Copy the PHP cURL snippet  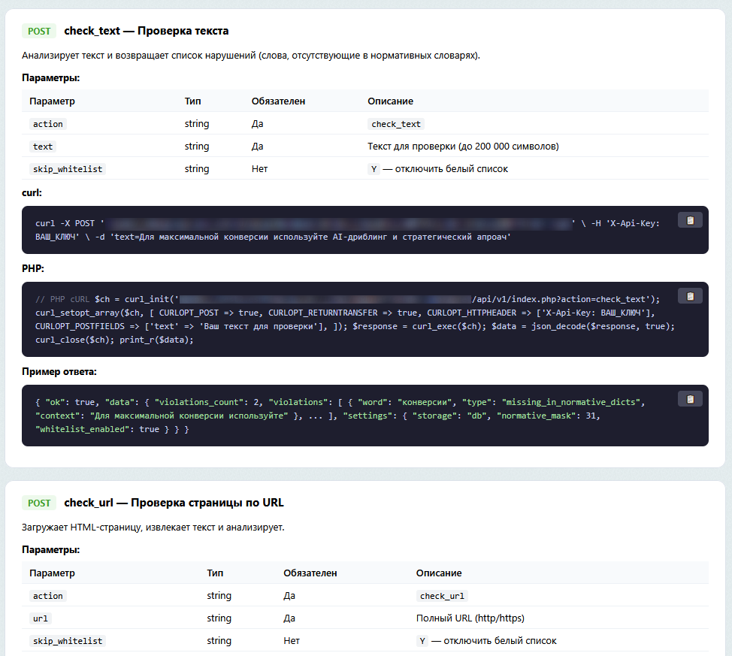pyautogui.click(x=689, y=296)
